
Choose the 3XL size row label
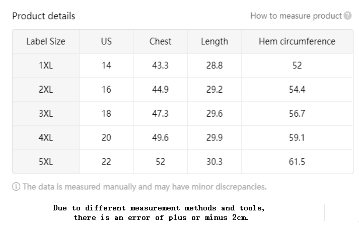point(46,114)
